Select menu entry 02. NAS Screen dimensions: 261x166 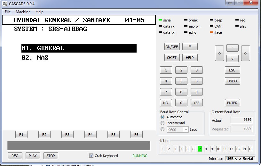click(35, 58)
